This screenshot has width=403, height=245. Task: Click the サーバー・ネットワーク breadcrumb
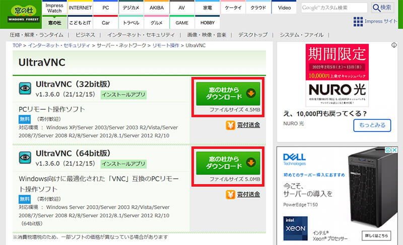click(x=121, y=45)
